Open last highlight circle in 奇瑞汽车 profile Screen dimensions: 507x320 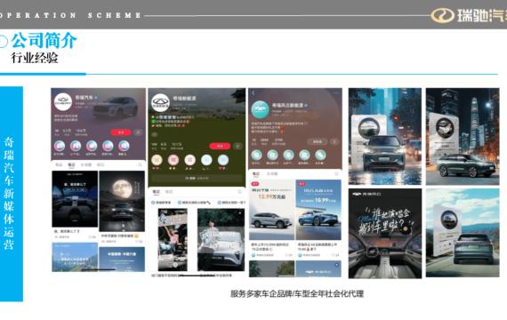[124, 146]
